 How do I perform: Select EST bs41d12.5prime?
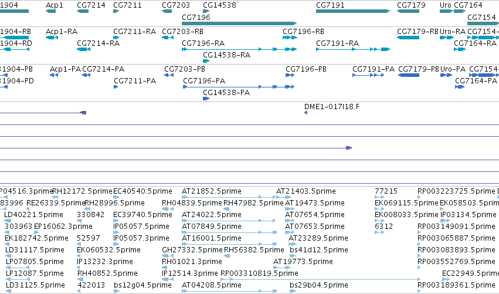[x=319, y=250]
